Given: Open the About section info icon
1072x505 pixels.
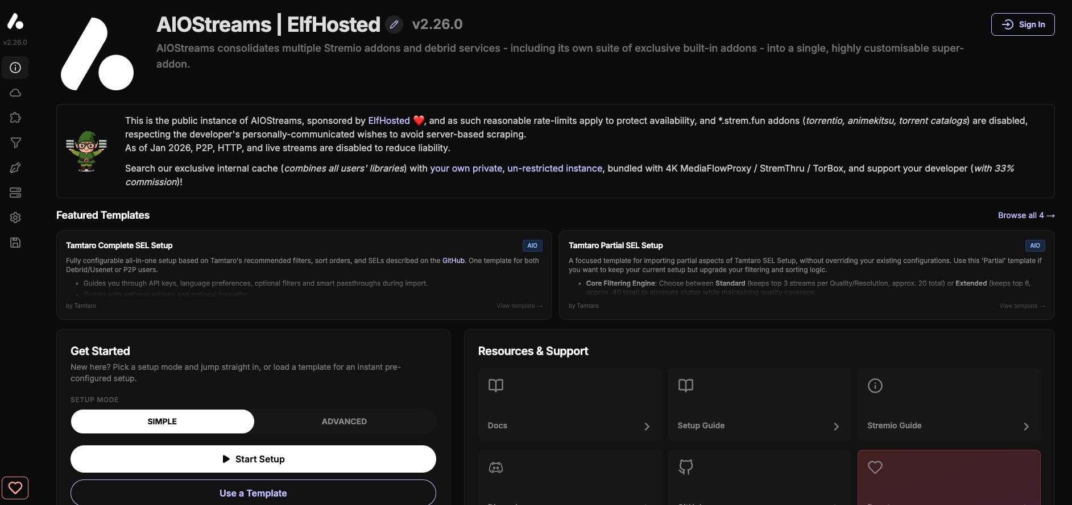Looking at the screenshot, I should click(15, 68).
